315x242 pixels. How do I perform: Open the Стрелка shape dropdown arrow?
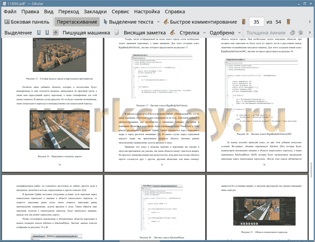click(x=204, y=33)
